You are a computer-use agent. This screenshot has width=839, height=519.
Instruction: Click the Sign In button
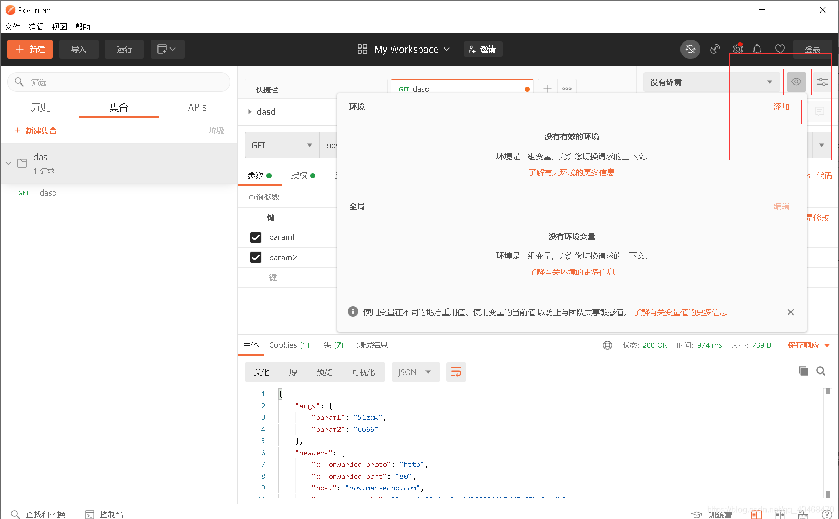tap(812, 49)
